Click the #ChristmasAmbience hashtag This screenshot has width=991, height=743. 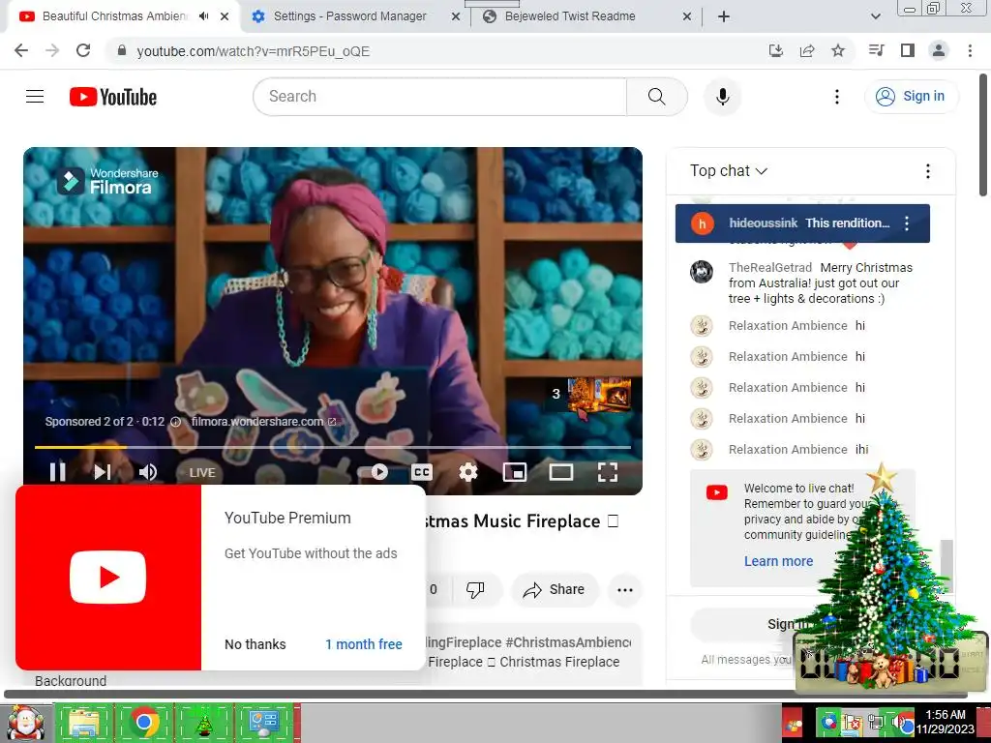pyautogui.click(x=568, y=642)
